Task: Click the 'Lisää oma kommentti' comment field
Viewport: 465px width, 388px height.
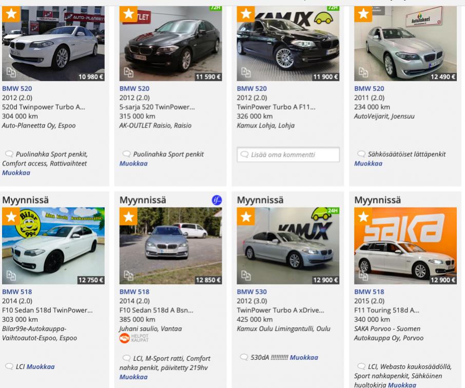Action: 288,155
